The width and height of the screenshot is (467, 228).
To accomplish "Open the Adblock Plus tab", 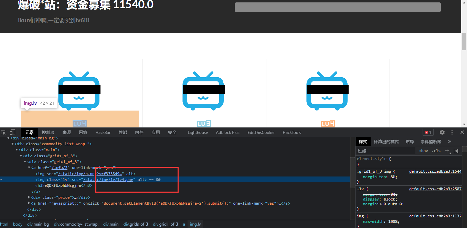I will [228, 133].
